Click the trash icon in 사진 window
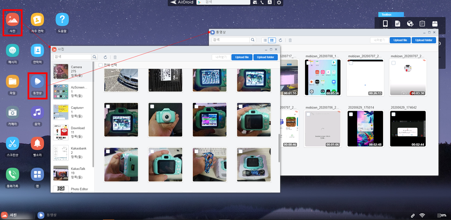451x220 pixels. tap(115, 57)
